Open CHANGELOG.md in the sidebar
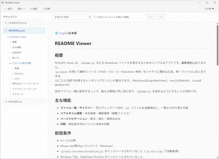 point(24,23)
